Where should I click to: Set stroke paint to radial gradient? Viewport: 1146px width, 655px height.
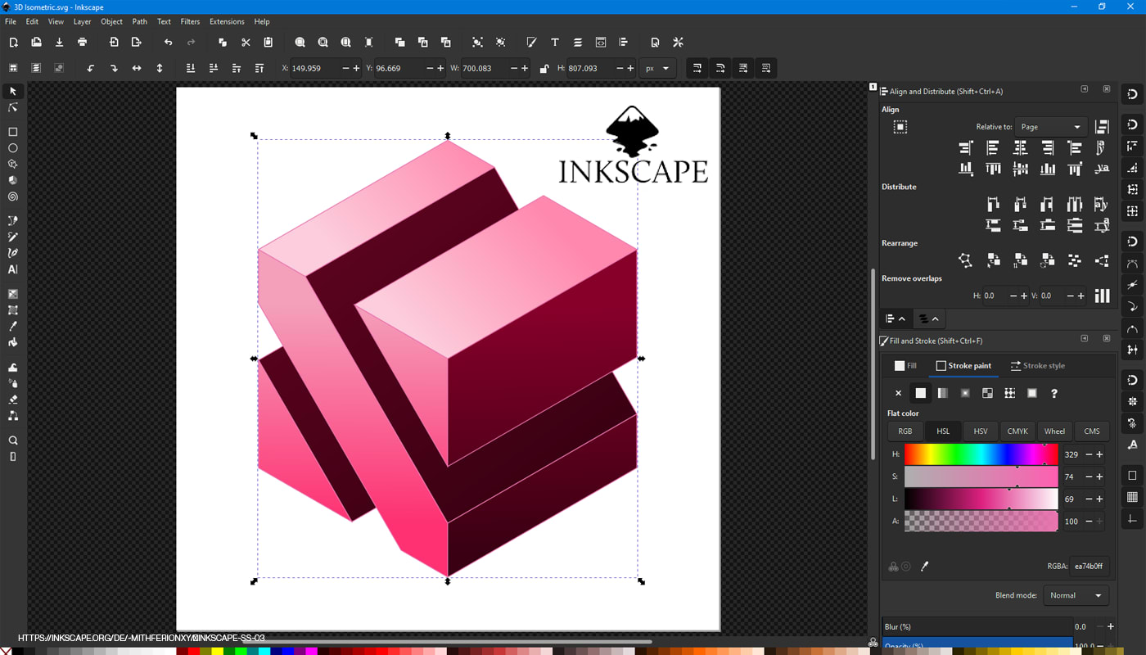click(x=964, y=393)
